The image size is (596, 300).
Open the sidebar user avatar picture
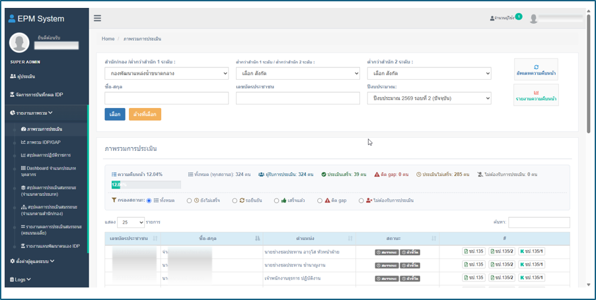19,42
